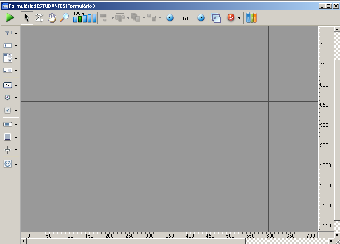The height and width of the screenshot is (244, 340).
Task: Select the arrow selection tool
Action: [27, 18]
